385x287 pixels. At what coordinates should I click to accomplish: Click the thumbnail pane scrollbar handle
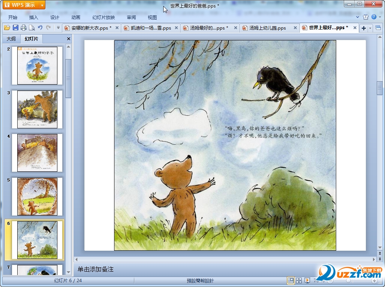(69, 78)
